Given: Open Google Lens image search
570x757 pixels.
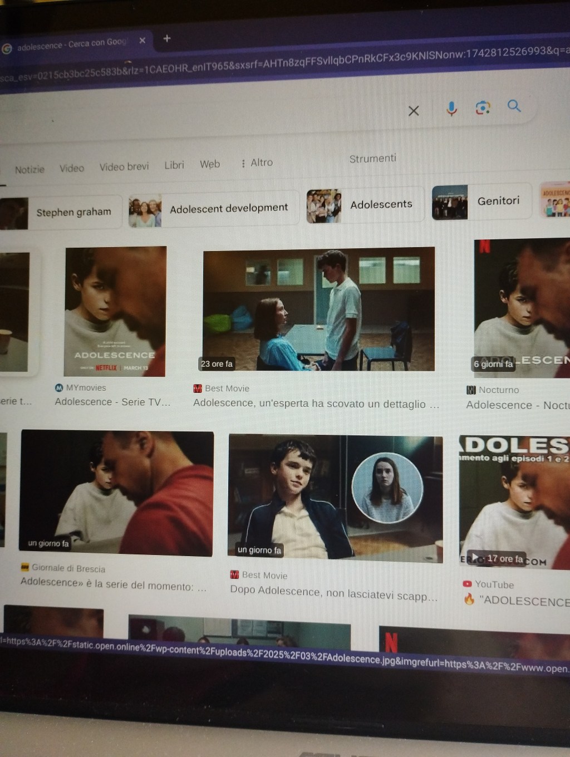Looking at the screenshot, I should pyautogui.click(x=482, y=108).
